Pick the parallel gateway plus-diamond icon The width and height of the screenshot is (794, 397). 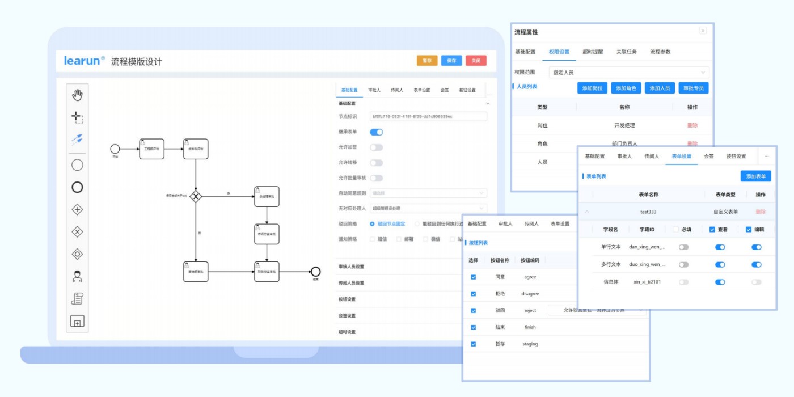(x=77, y=209)
